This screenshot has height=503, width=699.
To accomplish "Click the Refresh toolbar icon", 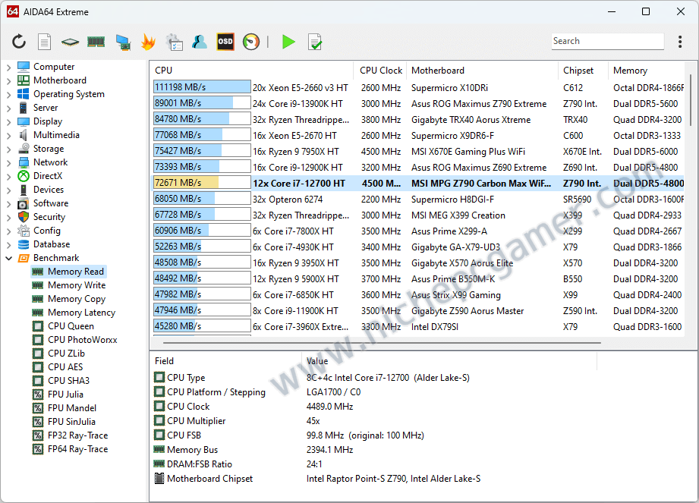I will pos(19,42).
